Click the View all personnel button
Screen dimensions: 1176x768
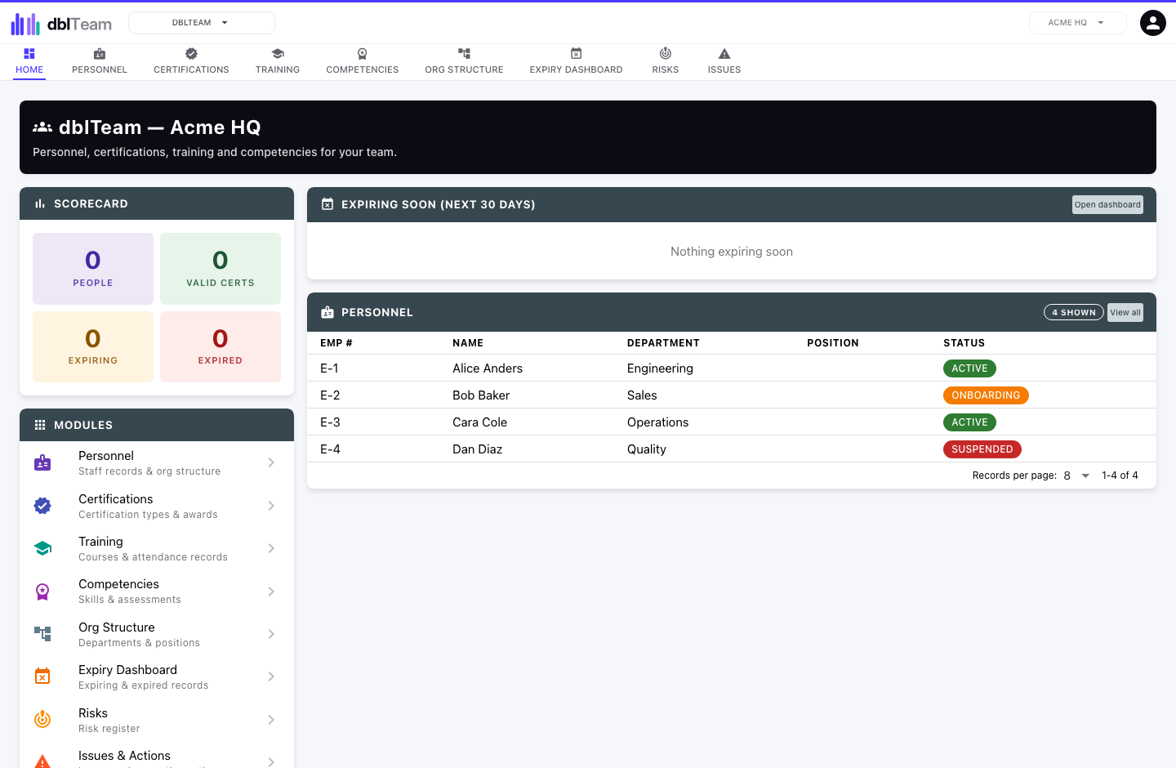1125,312
